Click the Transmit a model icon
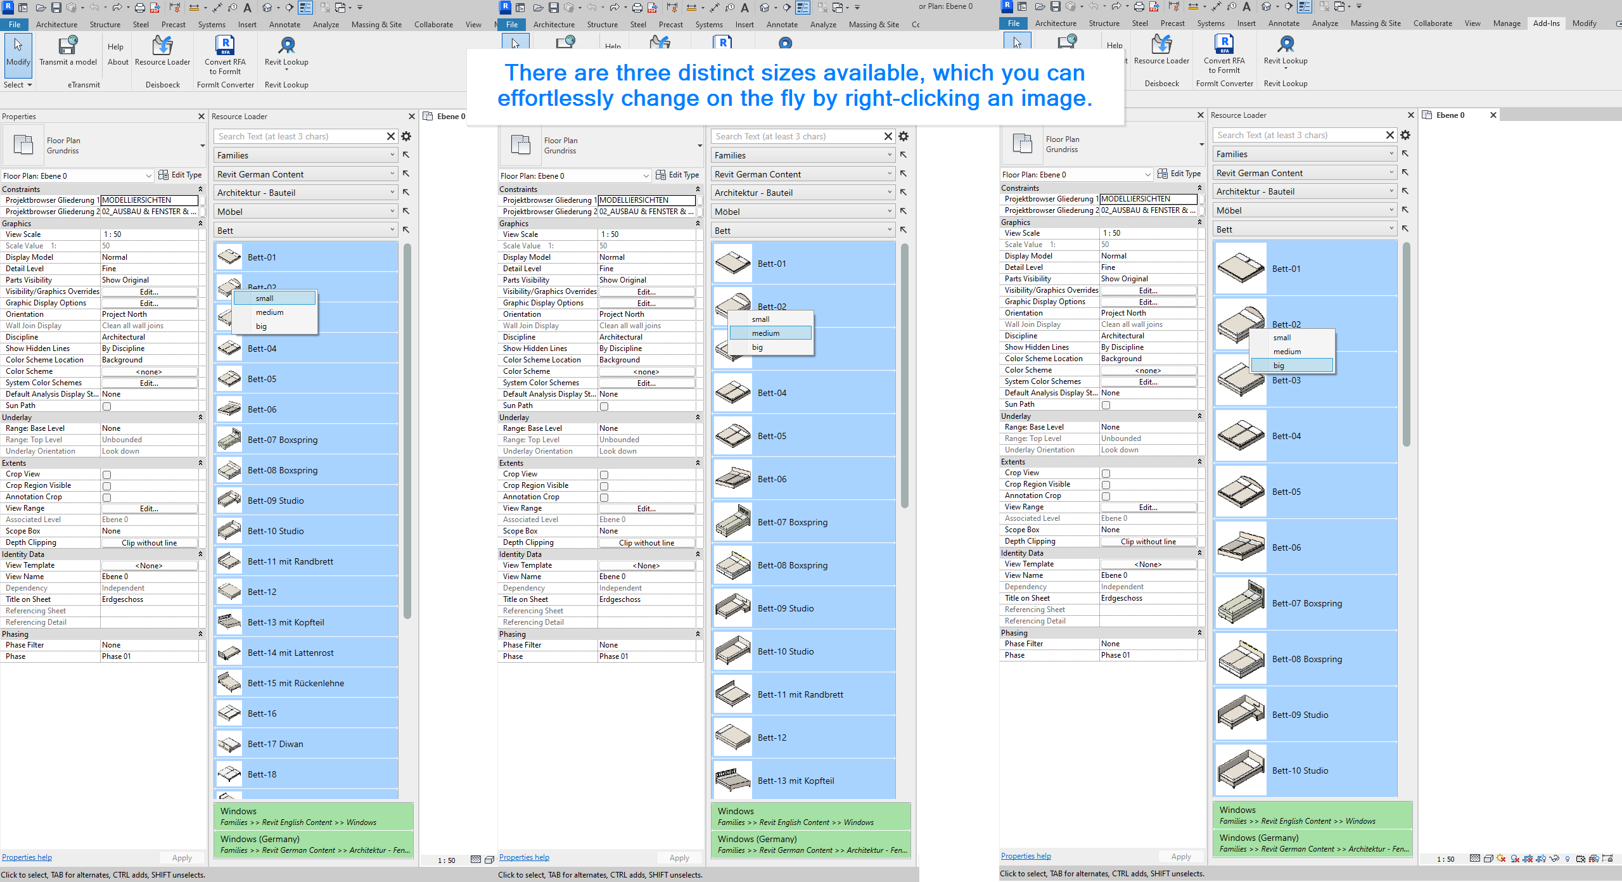The width and height of the screenshot is (1622, 882). tap(68, 46)
